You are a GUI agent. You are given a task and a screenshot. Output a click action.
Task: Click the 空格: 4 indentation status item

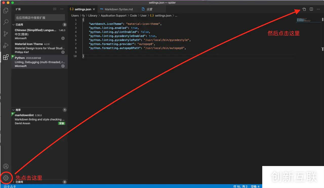coord(255,186)
